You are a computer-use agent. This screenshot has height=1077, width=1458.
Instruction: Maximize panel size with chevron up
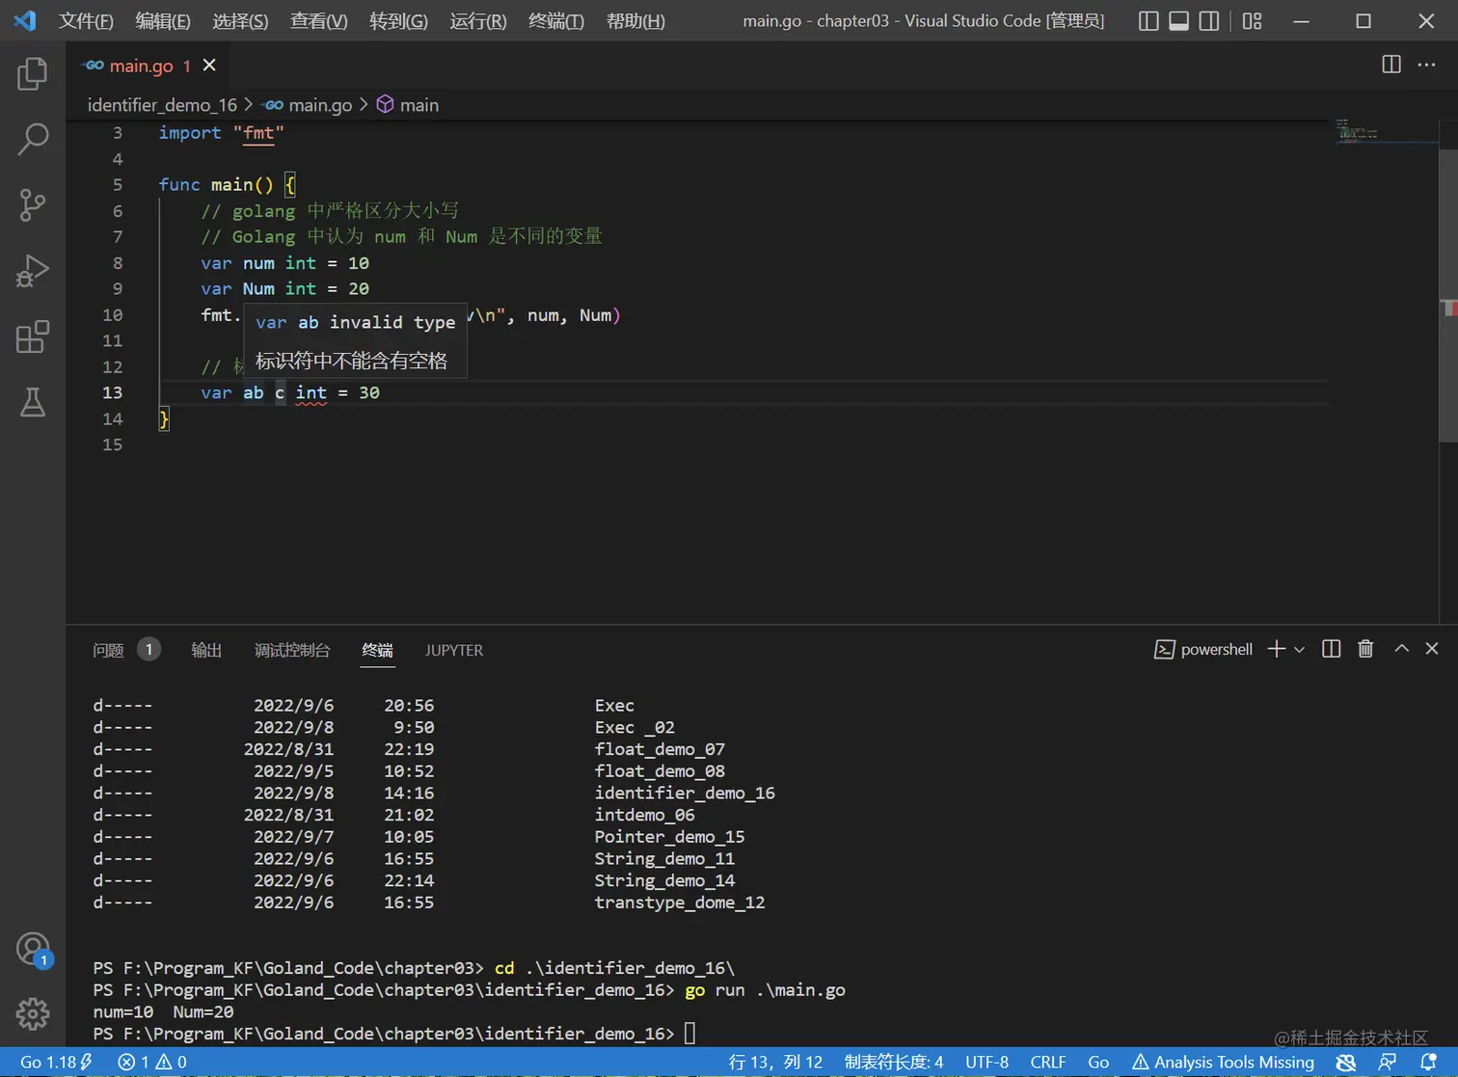[x=1401, y=649]
